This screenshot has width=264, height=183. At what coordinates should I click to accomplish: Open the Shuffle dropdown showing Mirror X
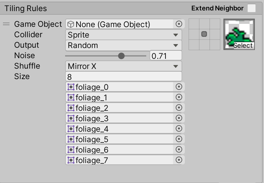click(123, 66)
